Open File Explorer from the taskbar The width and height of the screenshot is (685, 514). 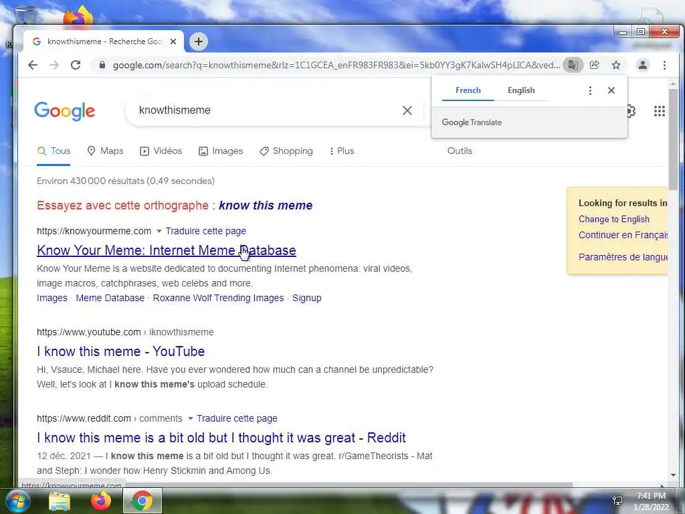[x=60, y=501]
